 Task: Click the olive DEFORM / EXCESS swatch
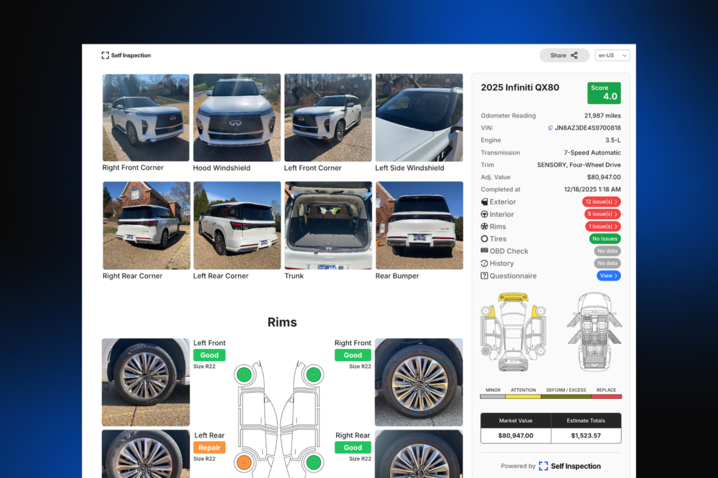566,397
